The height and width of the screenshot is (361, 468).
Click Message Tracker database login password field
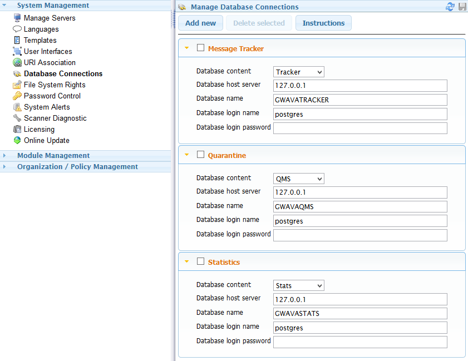[x=360, y=128]
